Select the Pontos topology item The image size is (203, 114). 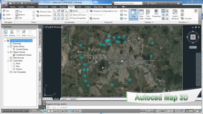pos(19,69)
